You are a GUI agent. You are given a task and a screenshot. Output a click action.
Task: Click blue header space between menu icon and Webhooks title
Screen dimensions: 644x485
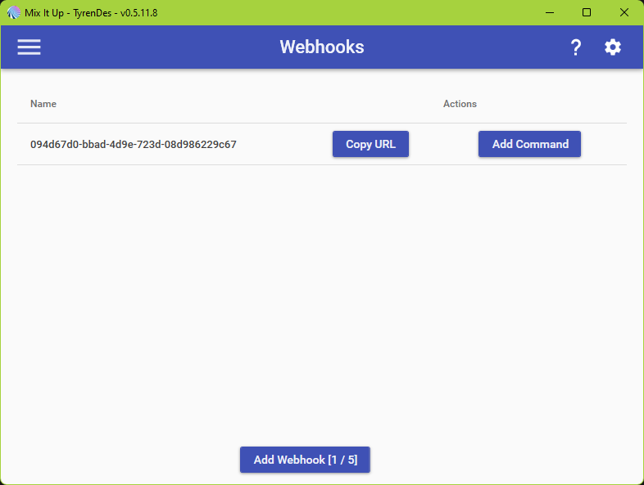coord(156,47)
